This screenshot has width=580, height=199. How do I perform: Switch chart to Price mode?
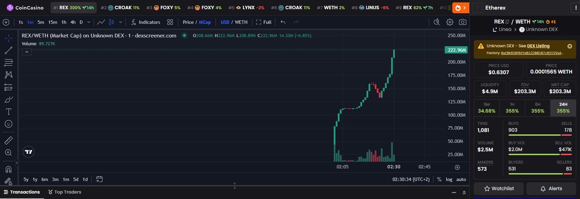tap(188, 22)
